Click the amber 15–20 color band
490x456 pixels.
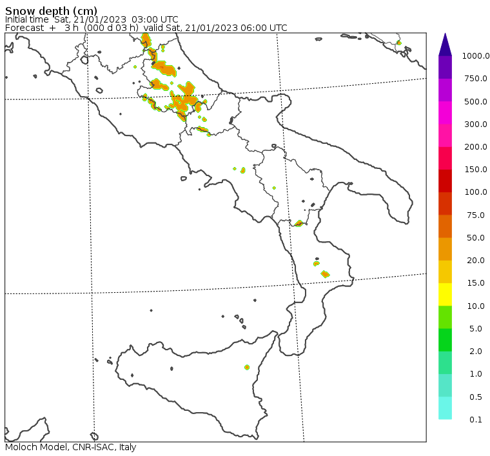(445, 272)
